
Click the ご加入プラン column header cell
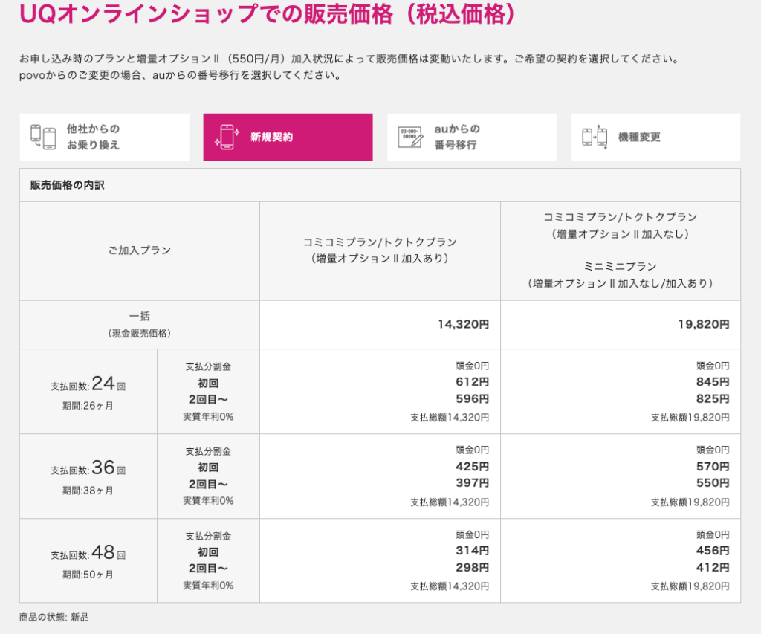140,250
